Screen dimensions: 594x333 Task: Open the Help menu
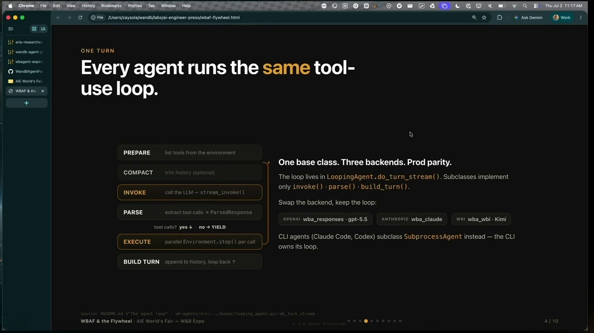(186, 6)
